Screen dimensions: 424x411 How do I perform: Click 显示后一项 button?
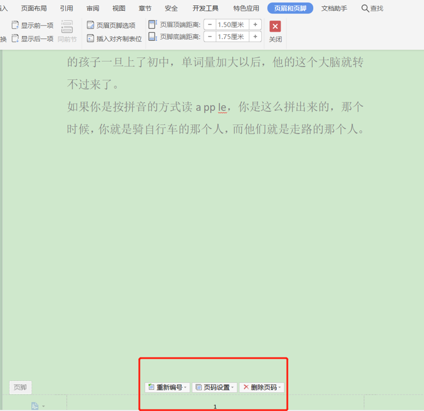pyautogui.click(x=32, y=38)
